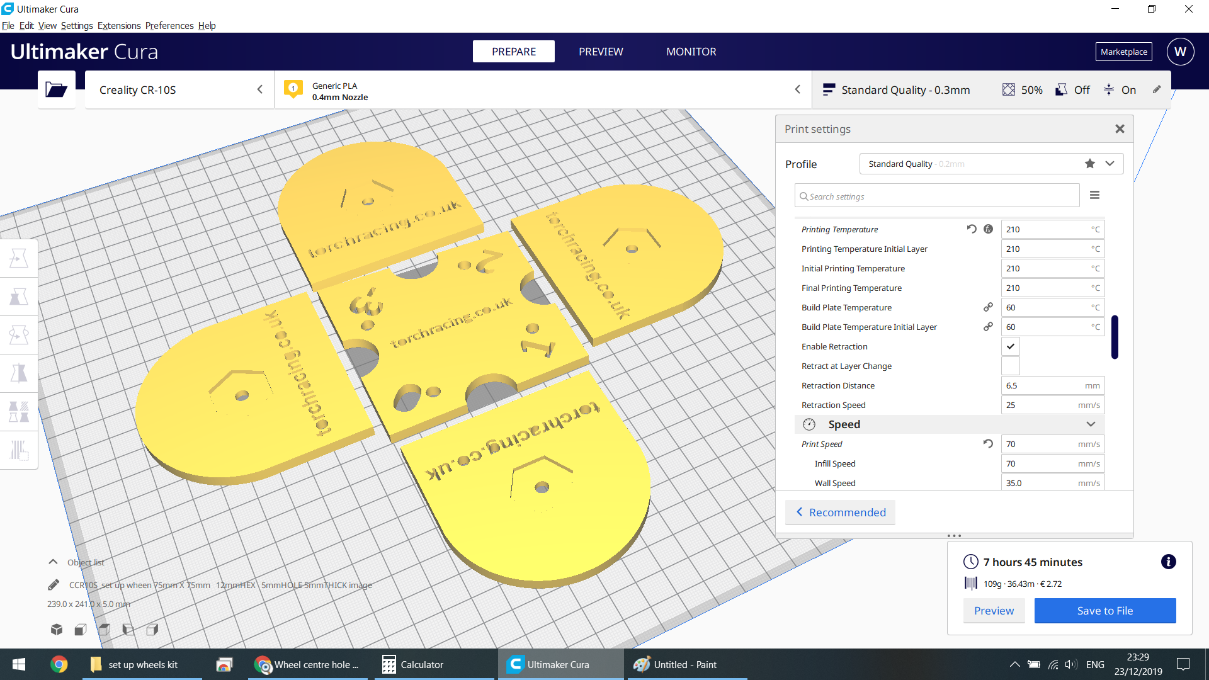Select the Scale tool in left toolbar
Screen dimensions: 1209x680
click(19, 297)
